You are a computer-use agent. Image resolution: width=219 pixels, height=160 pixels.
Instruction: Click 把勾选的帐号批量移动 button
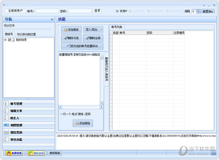[82, 46]
